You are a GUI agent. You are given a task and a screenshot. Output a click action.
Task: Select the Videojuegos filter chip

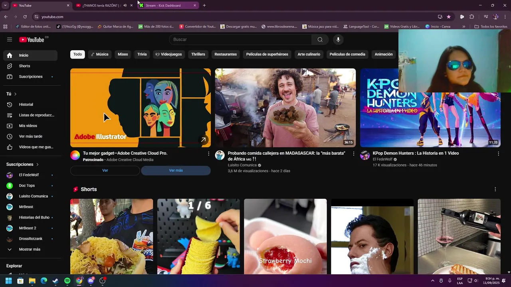[x=168, y=54]
